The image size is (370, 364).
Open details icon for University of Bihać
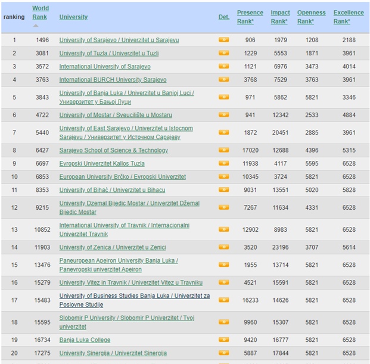223,189
